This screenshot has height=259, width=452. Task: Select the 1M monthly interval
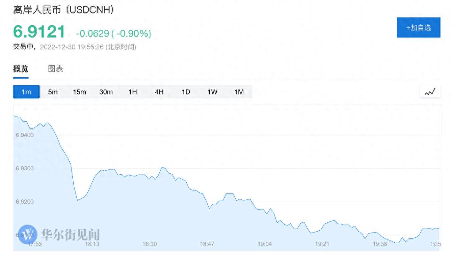click(x=239, y=92)
